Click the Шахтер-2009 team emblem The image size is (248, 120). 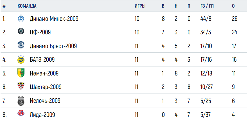point(21,86)
